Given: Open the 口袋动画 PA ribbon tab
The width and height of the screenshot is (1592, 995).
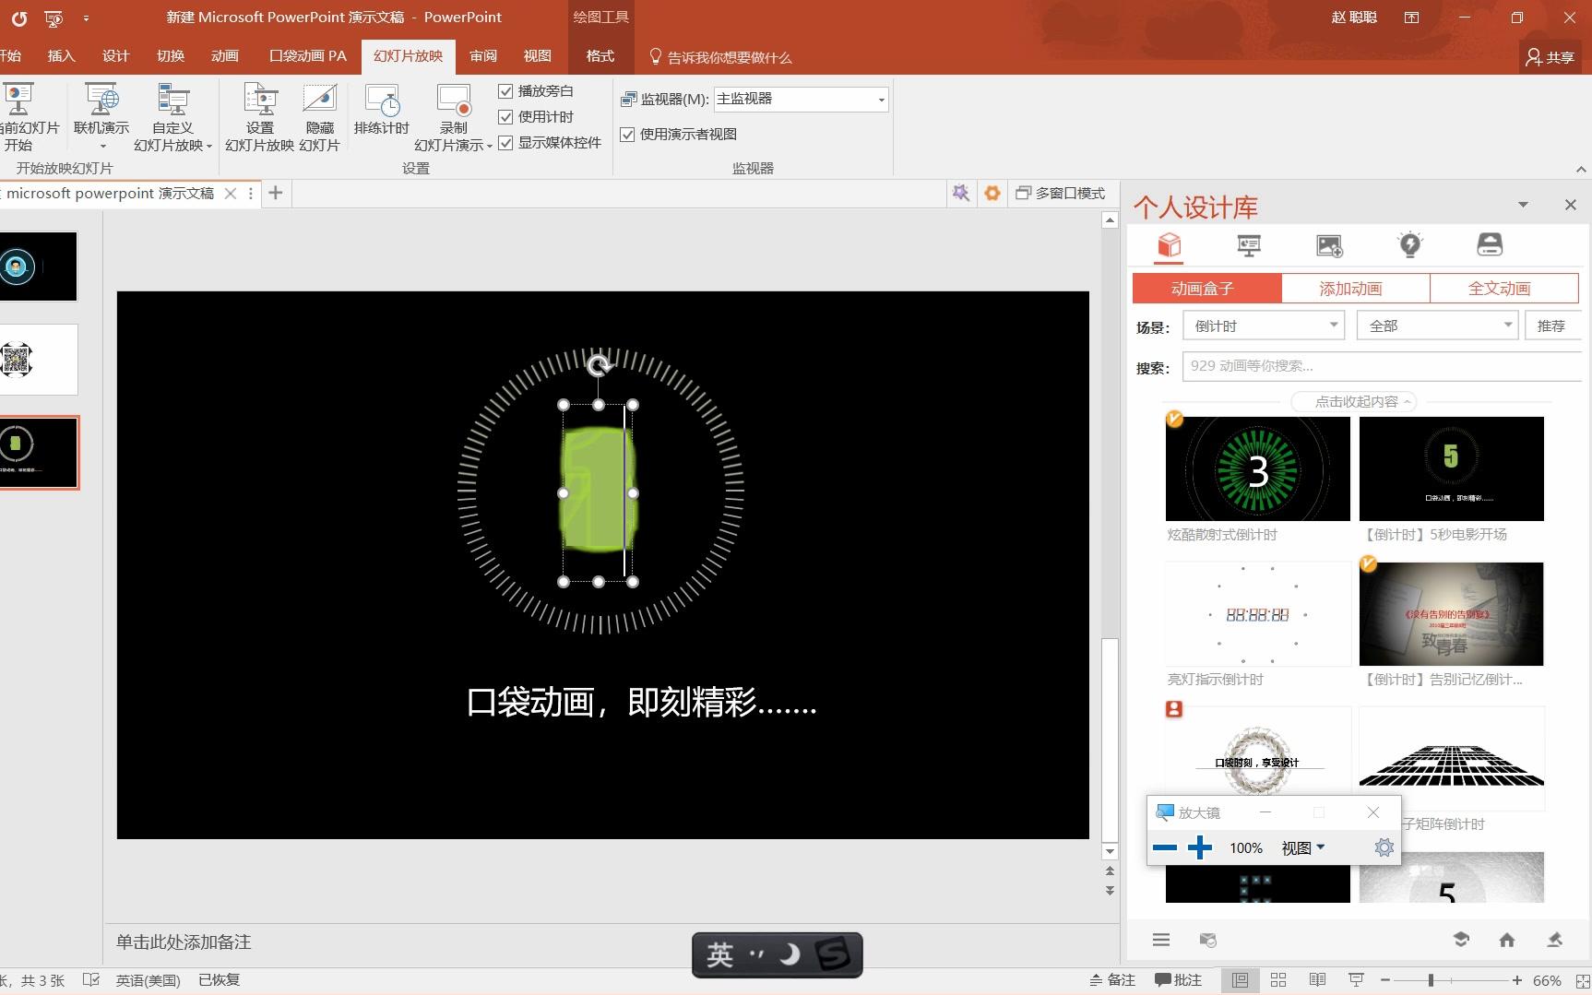Looking at the screenshot, I should click(308, 56).
